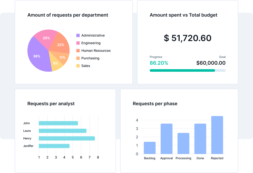Click the pink Engineering legend swatch
The width and height of the screenshot is (253, 173).
click(x=78, y=43)
